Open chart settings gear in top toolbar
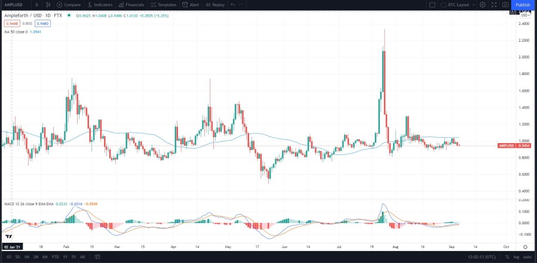537x263 pixels. click(483, 5)
